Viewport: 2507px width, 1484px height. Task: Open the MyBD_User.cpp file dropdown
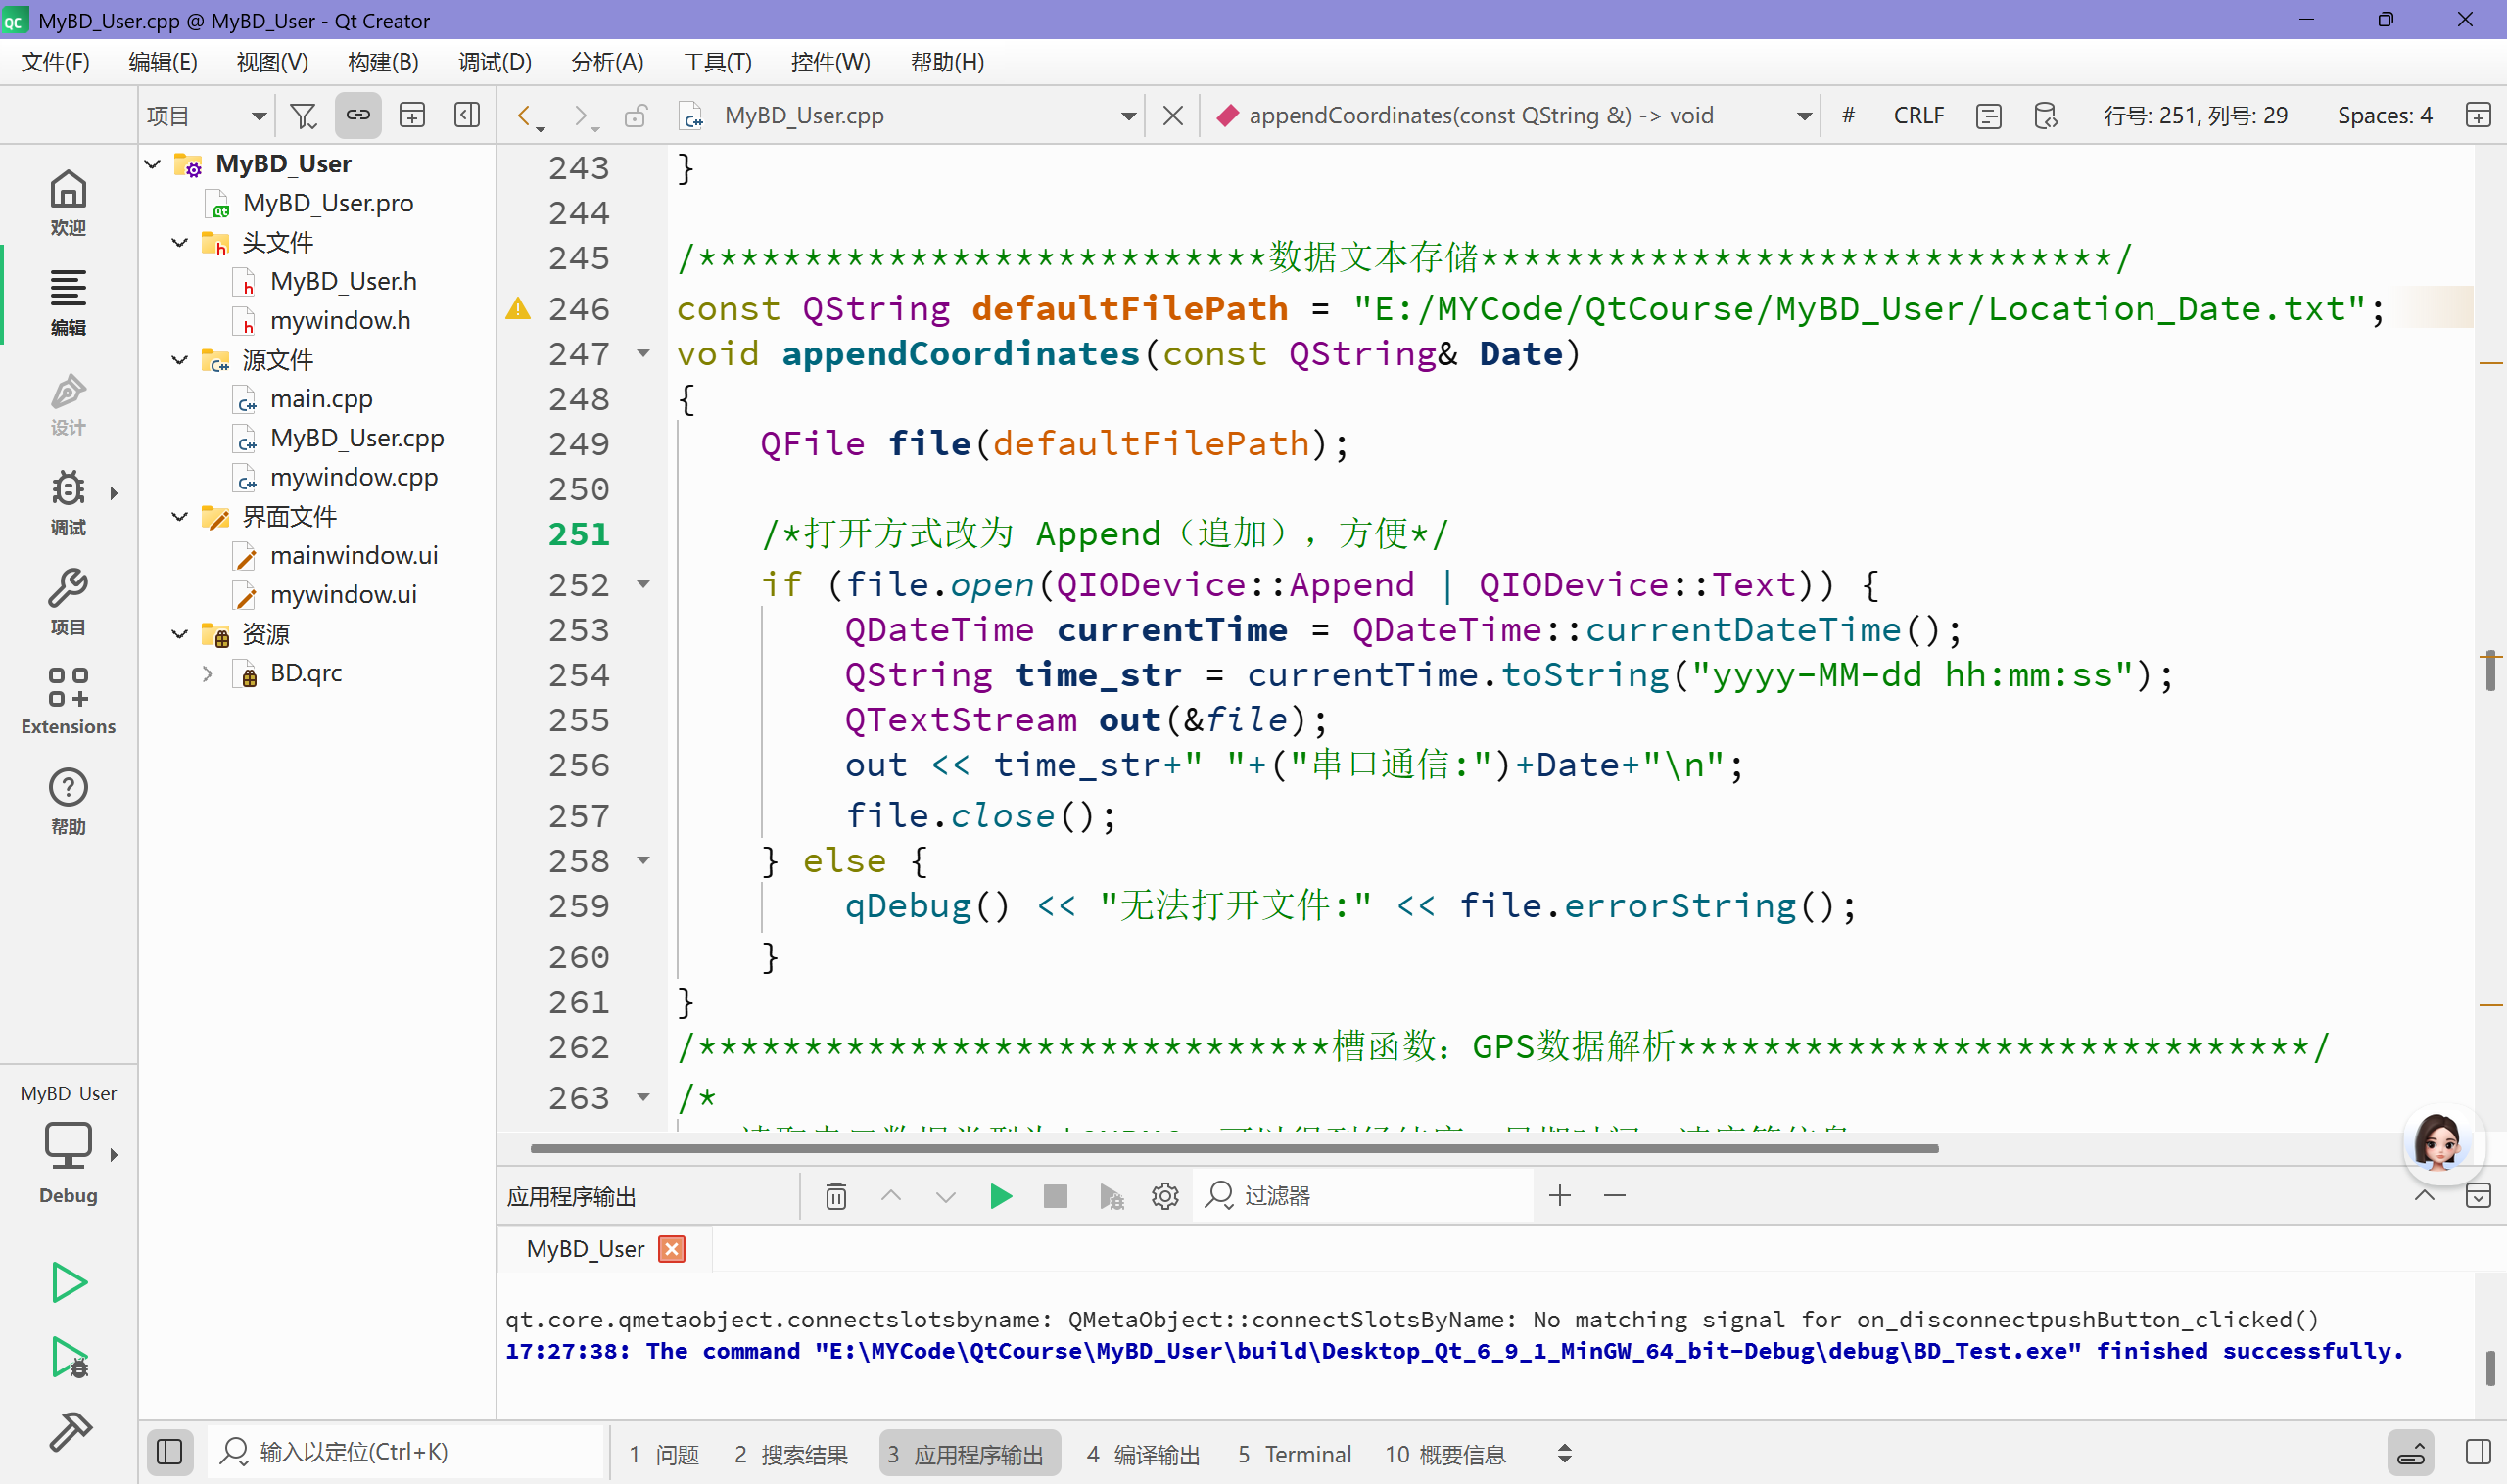tap(1128, 116)
